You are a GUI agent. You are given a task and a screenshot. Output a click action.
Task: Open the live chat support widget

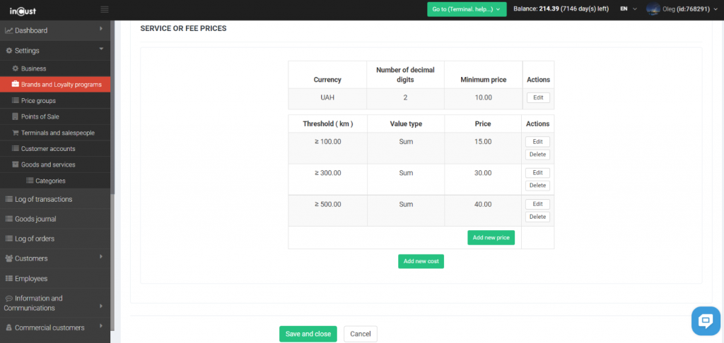tap(705, 321)
